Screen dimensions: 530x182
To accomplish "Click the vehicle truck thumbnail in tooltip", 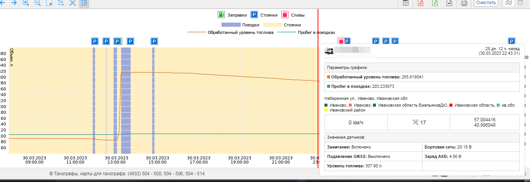I will click(x=329, y=51).
